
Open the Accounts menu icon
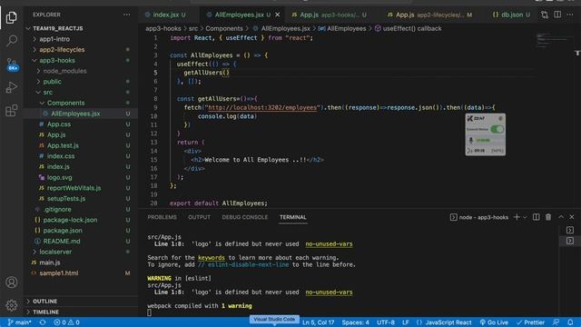point(12,282)
